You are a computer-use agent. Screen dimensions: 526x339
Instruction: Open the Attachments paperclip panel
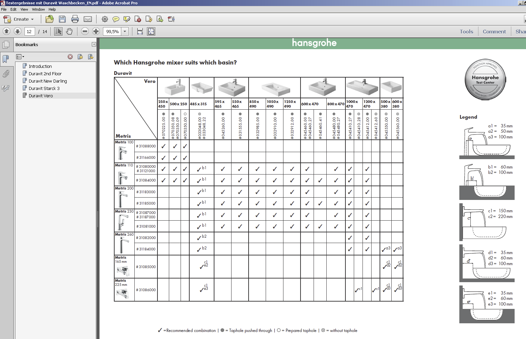(6, 74)
